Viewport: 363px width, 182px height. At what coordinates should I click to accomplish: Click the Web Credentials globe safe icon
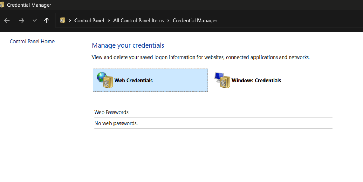pyautogui.click(x=105, y=80)
